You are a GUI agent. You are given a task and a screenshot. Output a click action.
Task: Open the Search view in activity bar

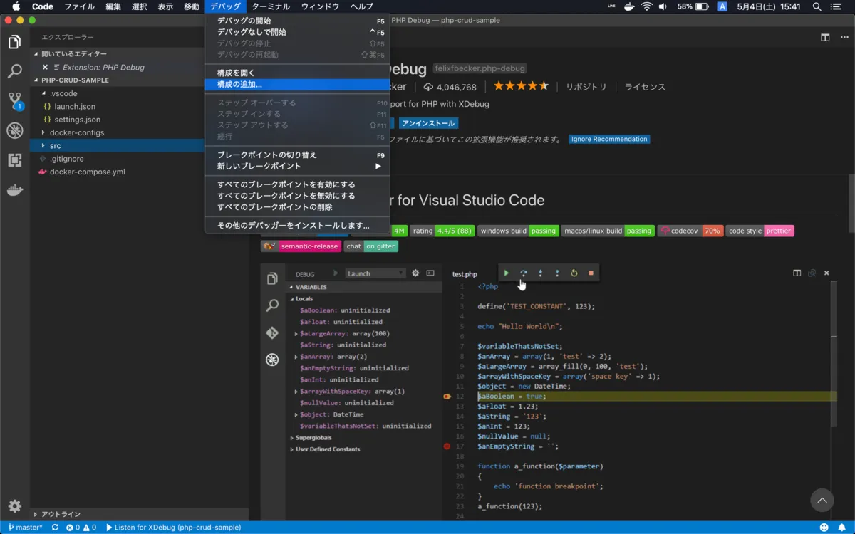[x=14, y=71]
